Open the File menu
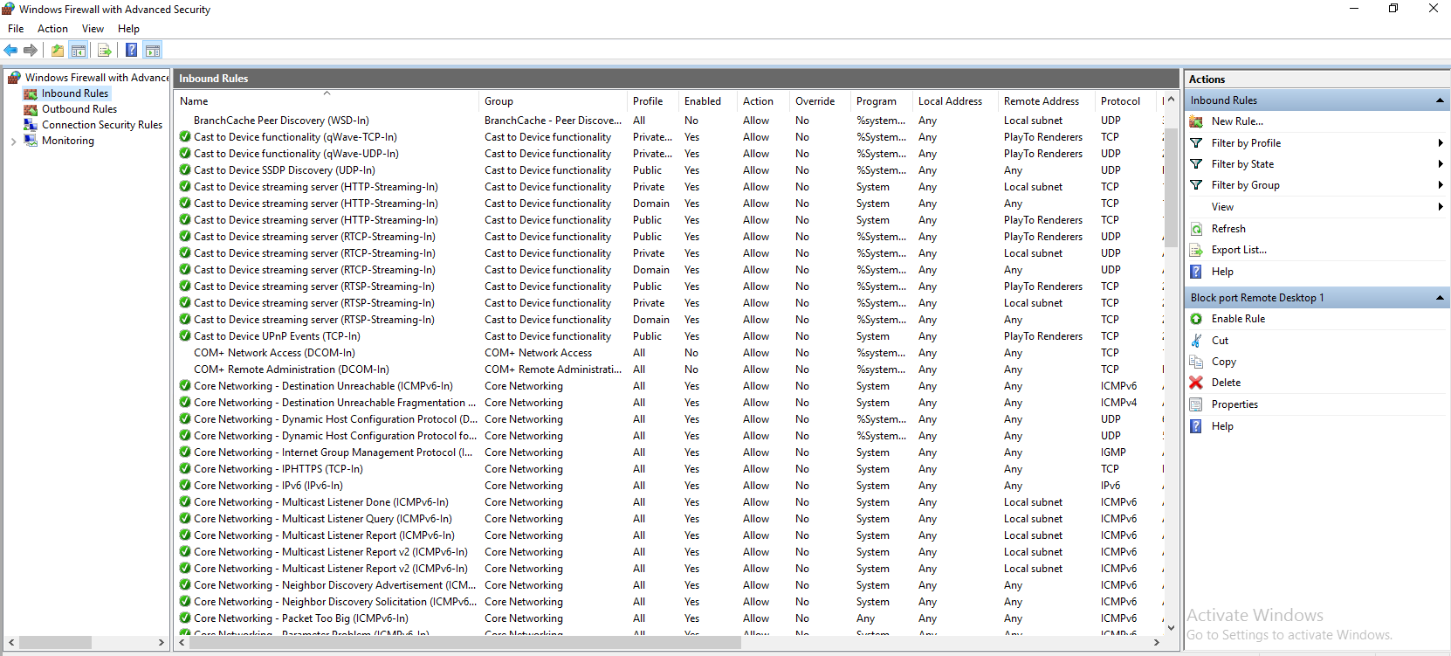This screenshot has height=656, width=1451. 16,29
